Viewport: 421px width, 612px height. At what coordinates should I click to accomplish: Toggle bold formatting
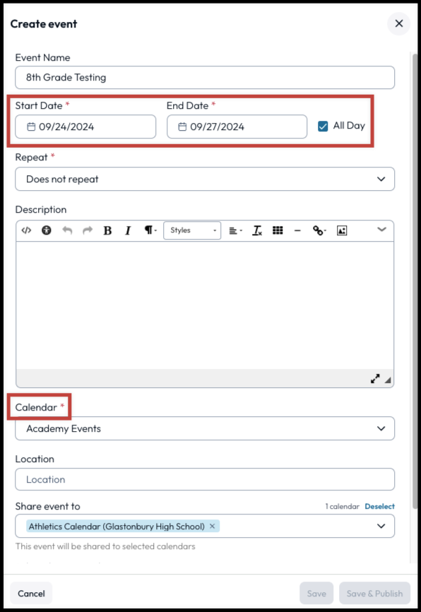pos(107,230)
